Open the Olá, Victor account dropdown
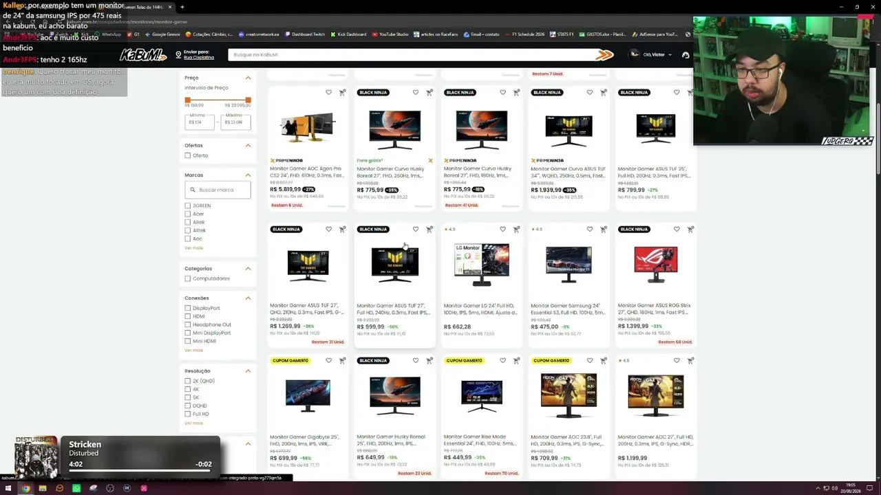Screen dimensions: 881x495 [x=651, y=55]
